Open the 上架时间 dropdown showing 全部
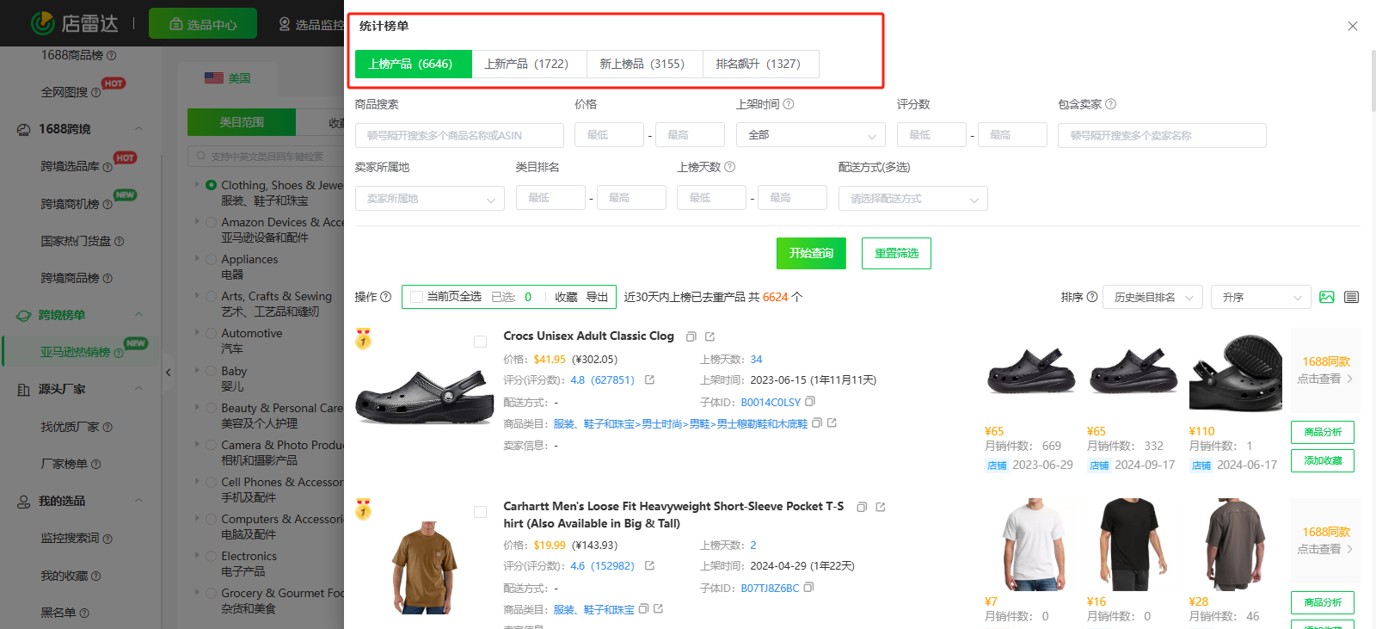 [x=810, y=135]
